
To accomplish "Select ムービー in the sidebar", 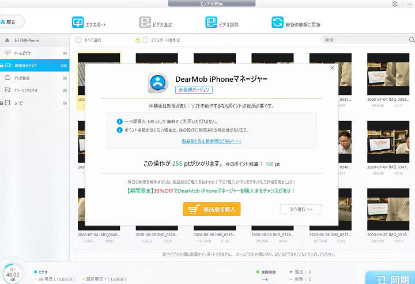I will 35,103.
